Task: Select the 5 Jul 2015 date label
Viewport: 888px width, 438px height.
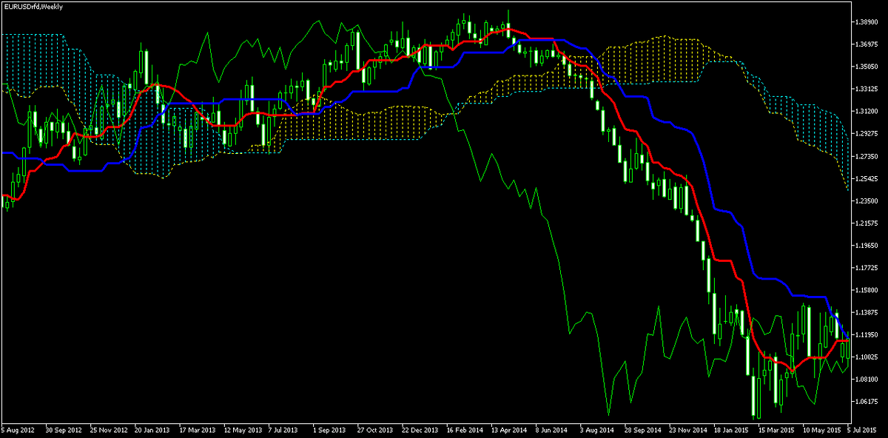Action: 861,429
